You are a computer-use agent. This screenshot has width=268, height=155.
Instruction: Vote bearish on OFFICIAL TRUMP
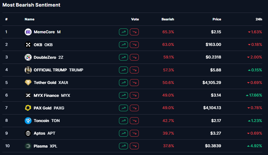click(x=134, y=70)
